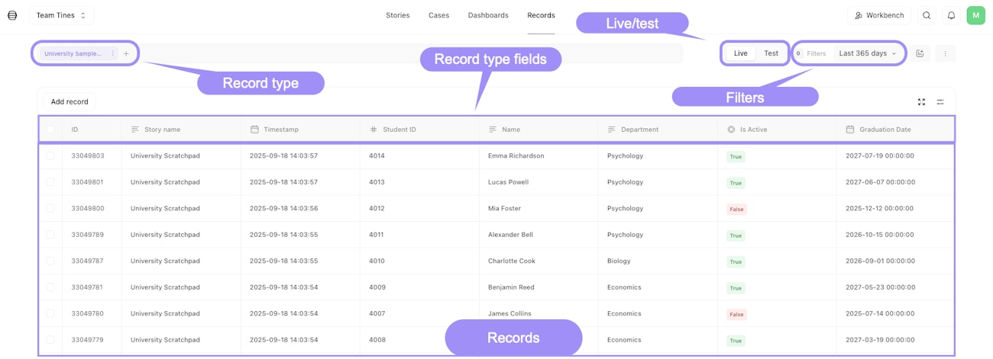Open options dots on University Sample tab
The height and width of the screenshot is (359, 993).
(113, 53)
